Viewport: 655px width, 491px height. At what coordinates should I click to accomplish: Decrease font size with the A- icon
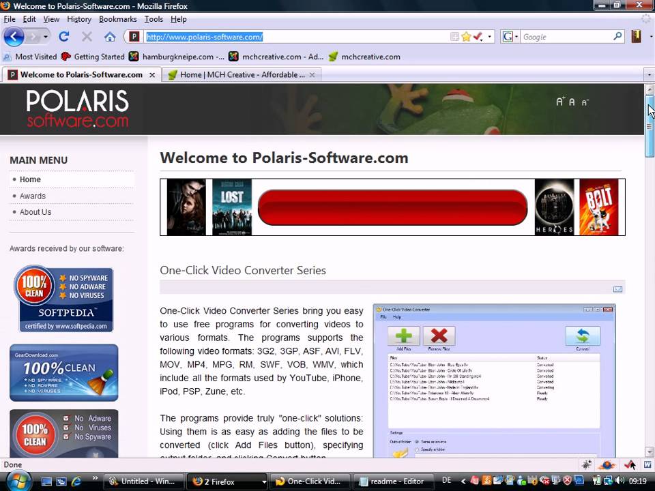(585, 102)
